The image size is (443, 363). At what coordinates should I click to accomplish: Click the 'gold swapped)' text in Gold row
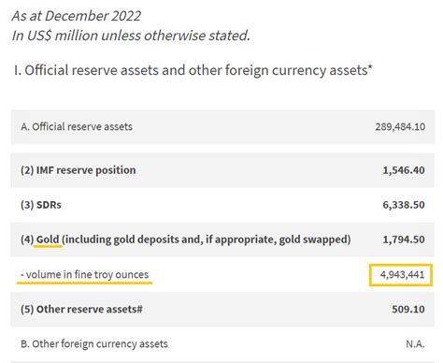[315, 240]
